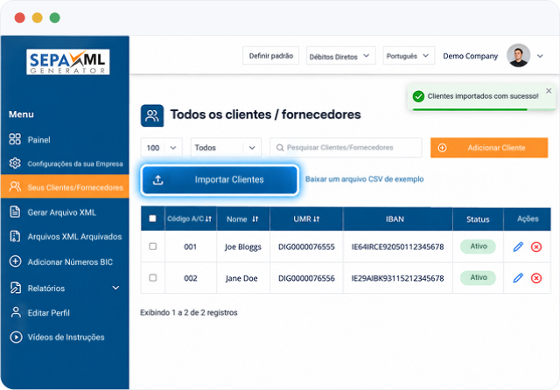560x390 pixels.
Task: Click the Importar Clientes button
Action: [220, 180]
